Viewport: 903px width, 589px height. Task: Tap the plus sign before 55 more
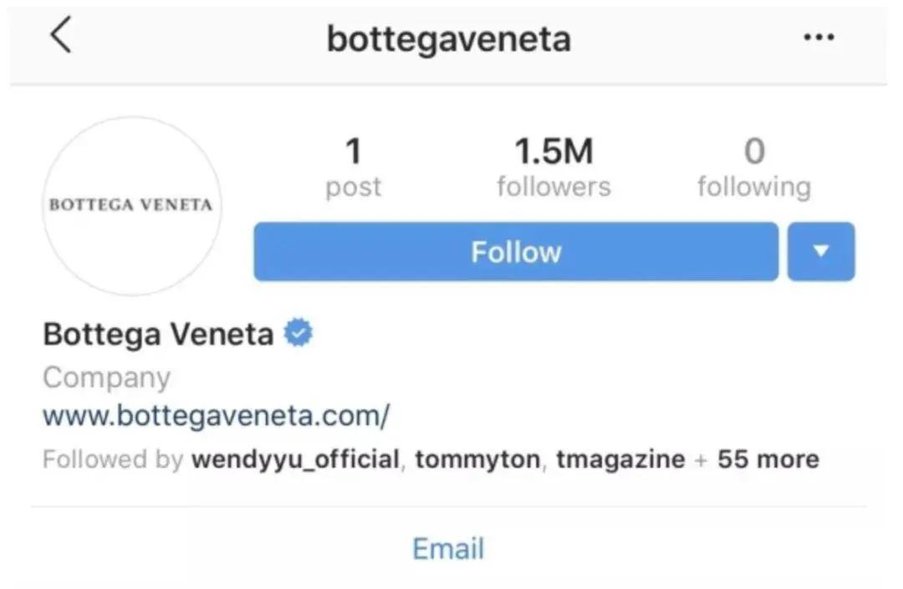[x=701, y=459]
